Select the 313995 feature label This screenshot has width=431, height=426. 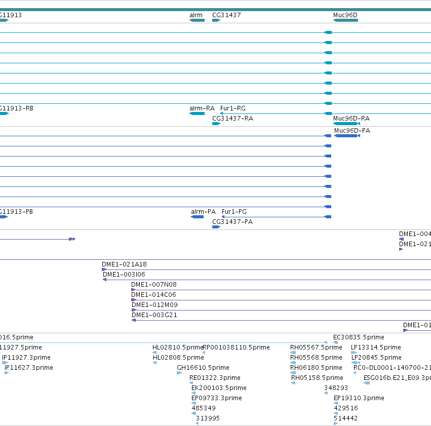[x=208, y=419]
